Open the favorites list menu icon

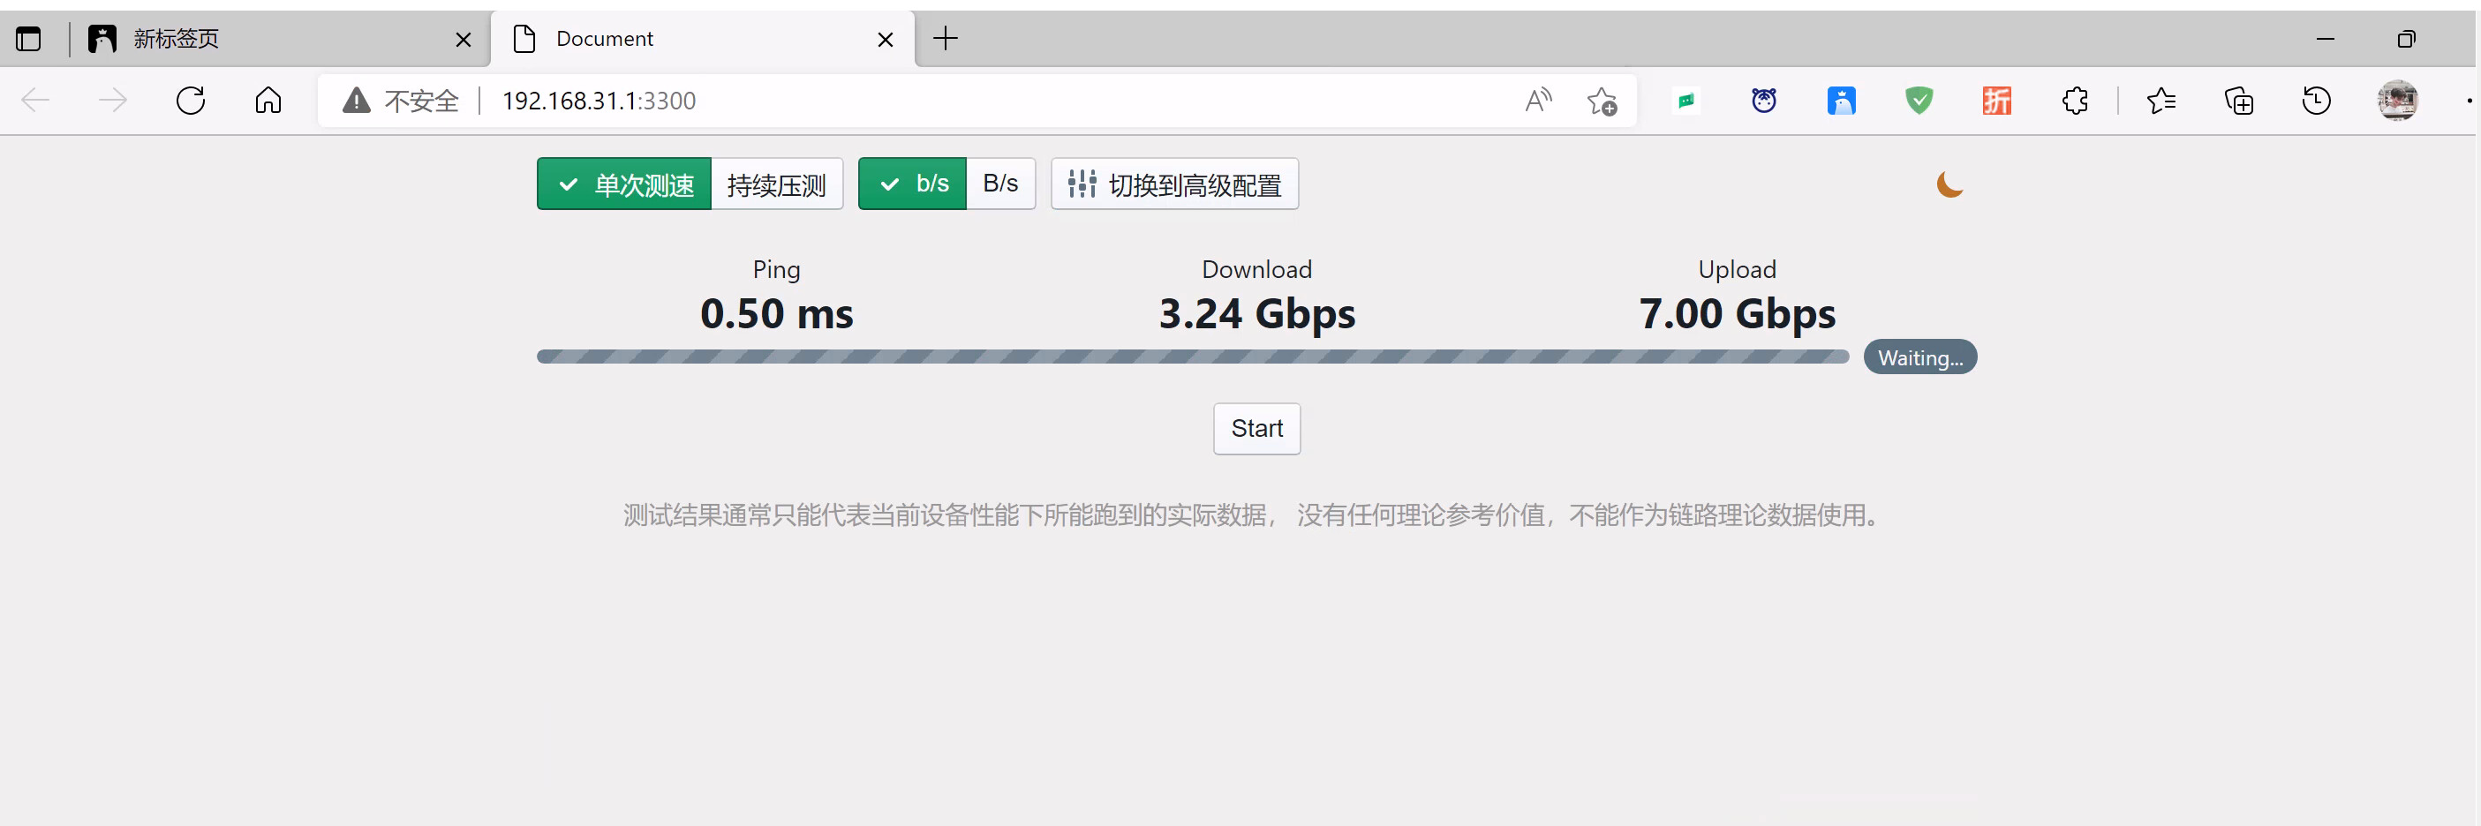click(x=2161, y=100)
